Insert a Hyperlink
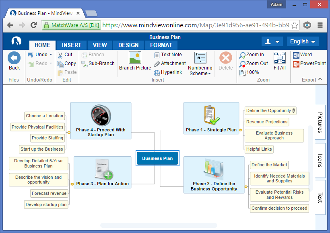Viewport: 330px width, 233px height. click(x=168, y=72)
